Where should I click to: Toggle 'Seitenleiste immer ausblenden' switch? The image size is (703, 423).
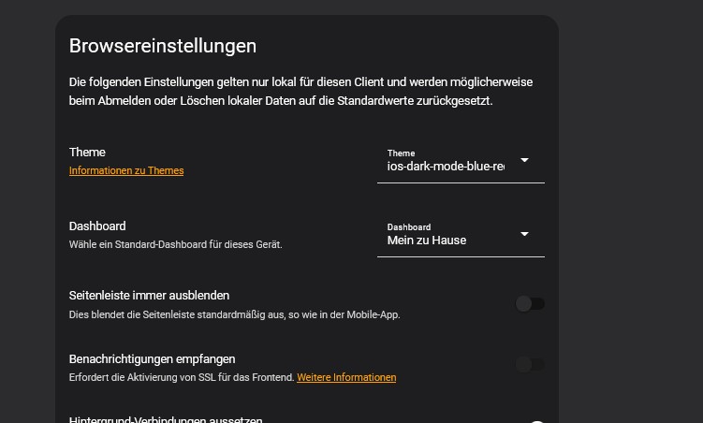pyautogui.click(x=530, y=303)
